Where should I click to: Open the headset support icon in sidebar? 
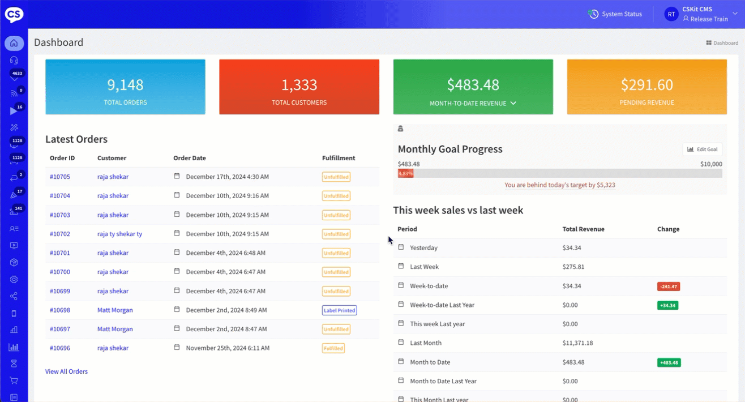(x=14, y=60)
